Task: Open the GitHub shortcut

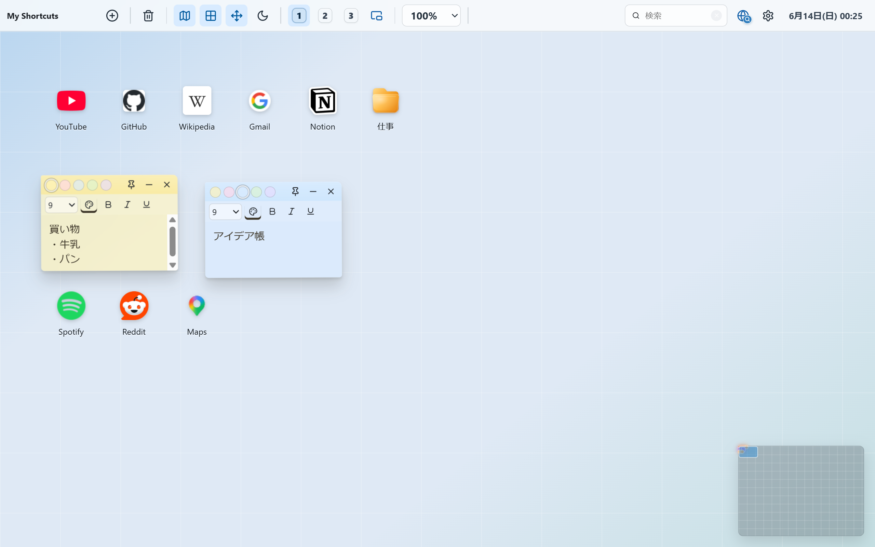Action: [x=134, y=101]
